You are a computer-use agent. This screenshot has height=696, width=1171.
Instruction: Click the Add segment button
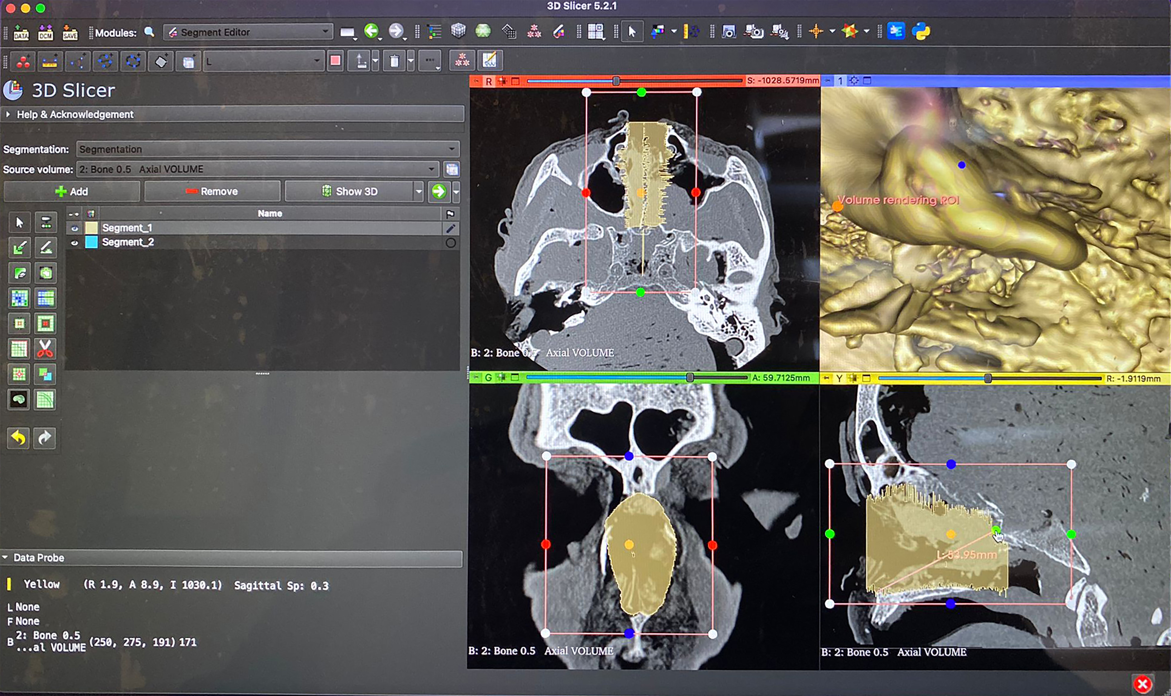71,191
